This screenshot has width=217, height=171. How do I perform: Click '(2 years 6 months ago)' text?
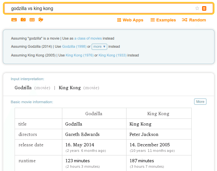click(x=86, y=151)
